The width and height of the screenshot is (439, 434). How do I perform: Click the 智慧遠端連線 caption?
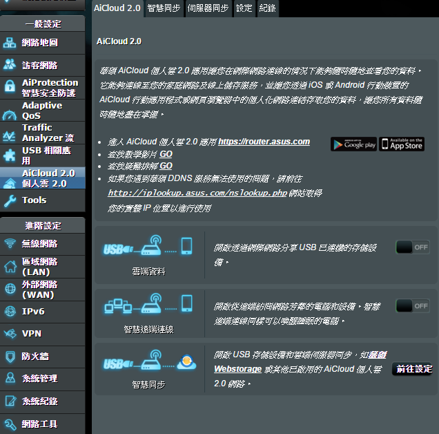point(148,330)
